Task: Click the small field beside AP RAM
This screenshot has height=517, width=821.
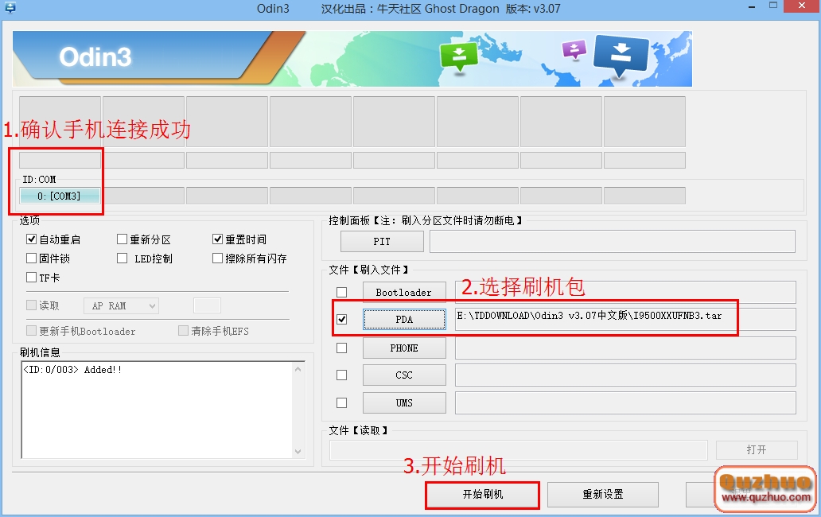Action: click(x=207, y=305)
